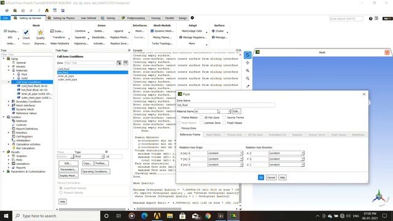Enable the Source Terms checkbox
The width and height of the screenshot is (393, 221).
(x=224, y=117)
